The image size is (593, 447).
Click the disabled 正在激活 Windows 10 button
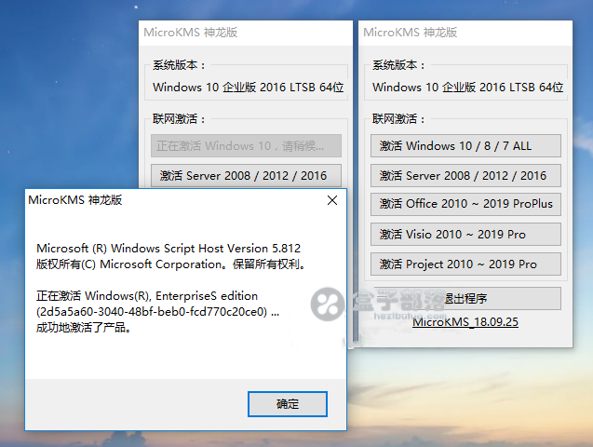click(246, 145)
